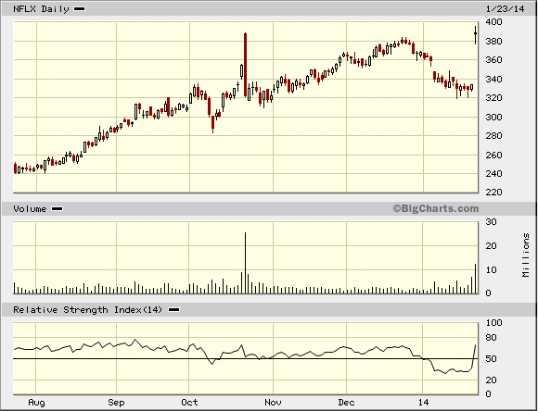538x411 pixels.
Task: Click the 220 price axis label
Action: pos(493,193)
